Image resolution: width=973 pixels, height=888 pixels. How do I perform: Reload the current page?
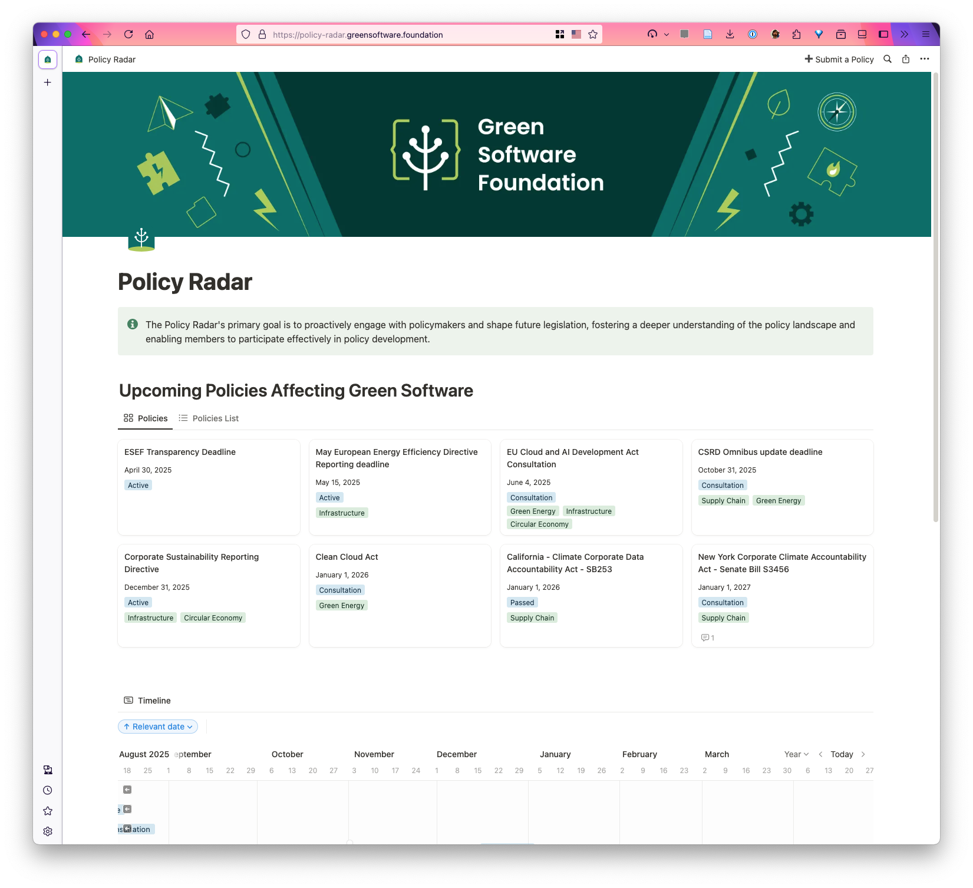coord(128,34)
